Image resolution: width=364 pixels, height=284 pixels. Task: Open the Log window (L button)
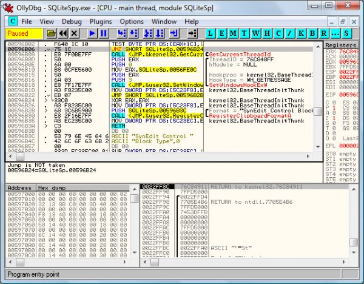(211, 33)
